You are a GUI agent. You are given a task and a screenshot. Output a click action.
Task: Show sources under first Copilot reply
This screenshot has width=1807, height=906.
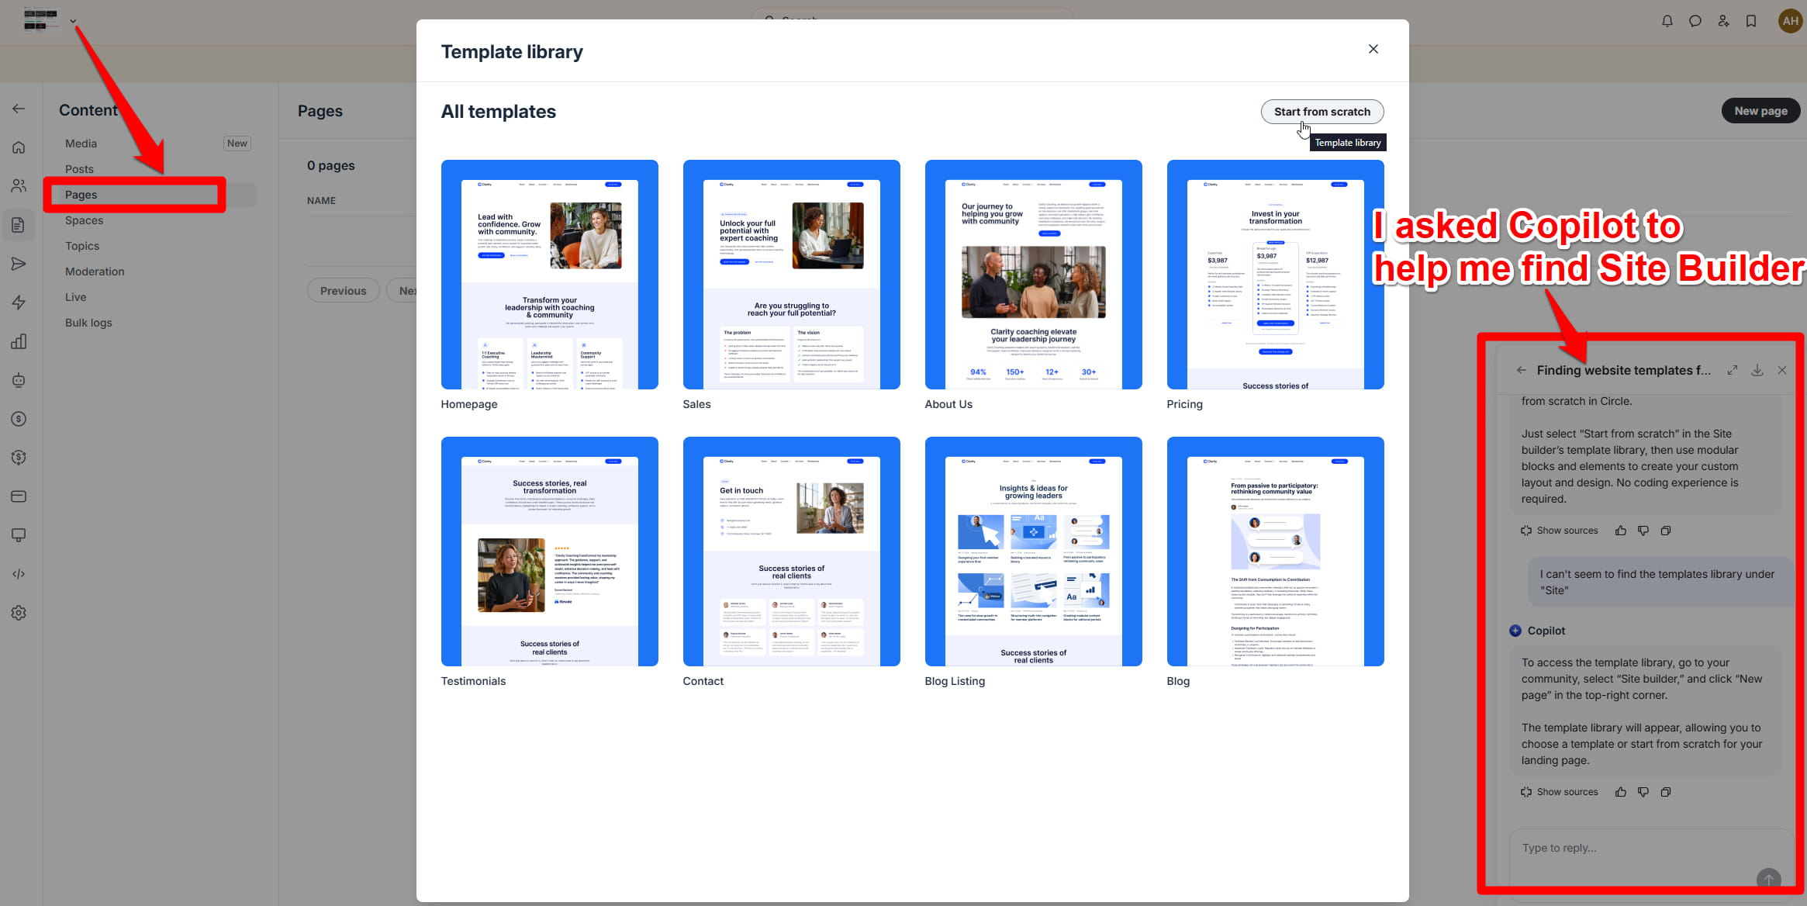1560,531
